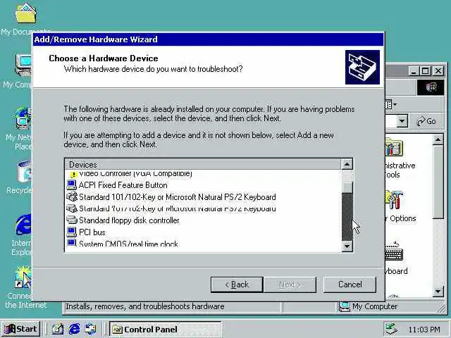Click the system tray hardware icon
Image resolution: width=451 pixels, height=338 pixels.
coord(392,330)
